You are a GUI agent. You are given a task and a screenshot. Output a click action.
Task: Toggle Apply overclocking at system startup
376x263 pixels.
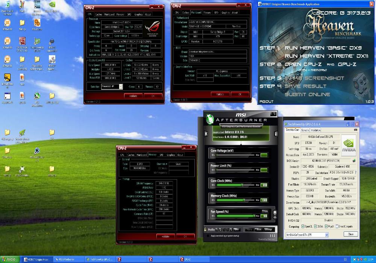208,236
